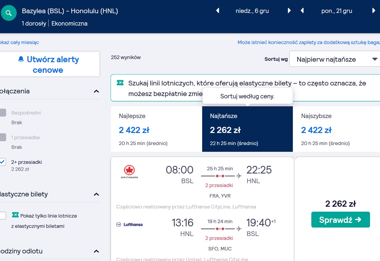
Task: Click the Utwórz alerty cenowe button
Action: point(48,64)
